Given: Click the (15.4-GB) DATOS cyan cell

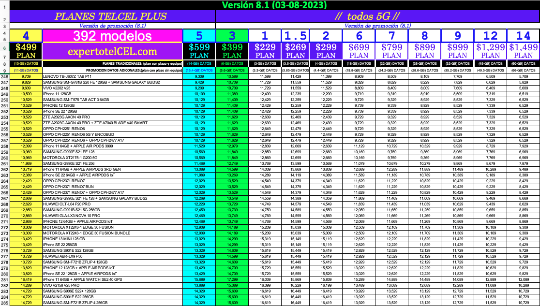Looking at the screenshot, I should pos(199,71).
